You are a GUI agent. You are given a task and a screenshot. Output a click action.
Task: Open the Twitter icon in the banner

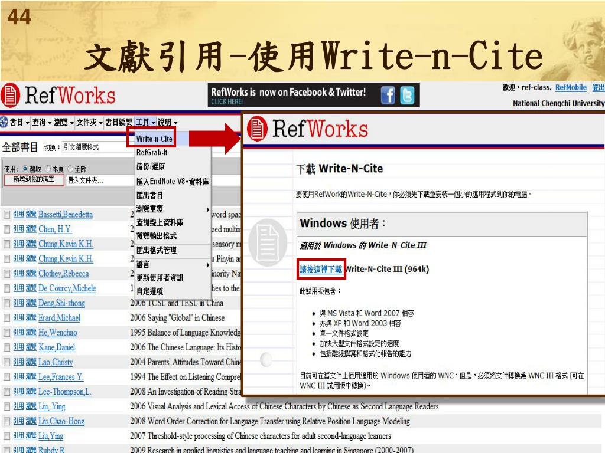pyautogui.click(x=407, y=95)
